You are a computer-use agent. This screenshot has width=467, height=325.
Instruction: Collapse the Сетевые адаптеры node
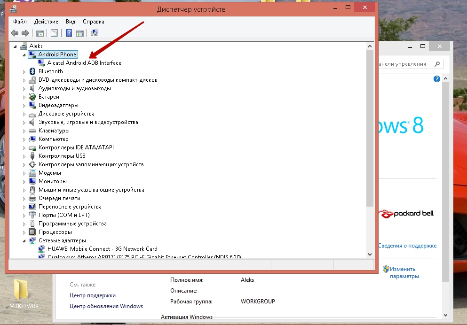[x=24, y=240]
